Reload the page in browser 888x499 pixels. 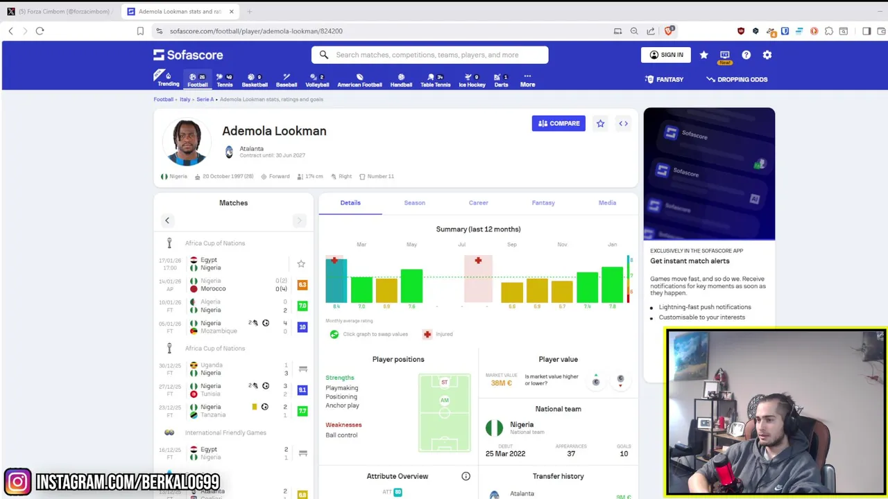pos(40,31)
